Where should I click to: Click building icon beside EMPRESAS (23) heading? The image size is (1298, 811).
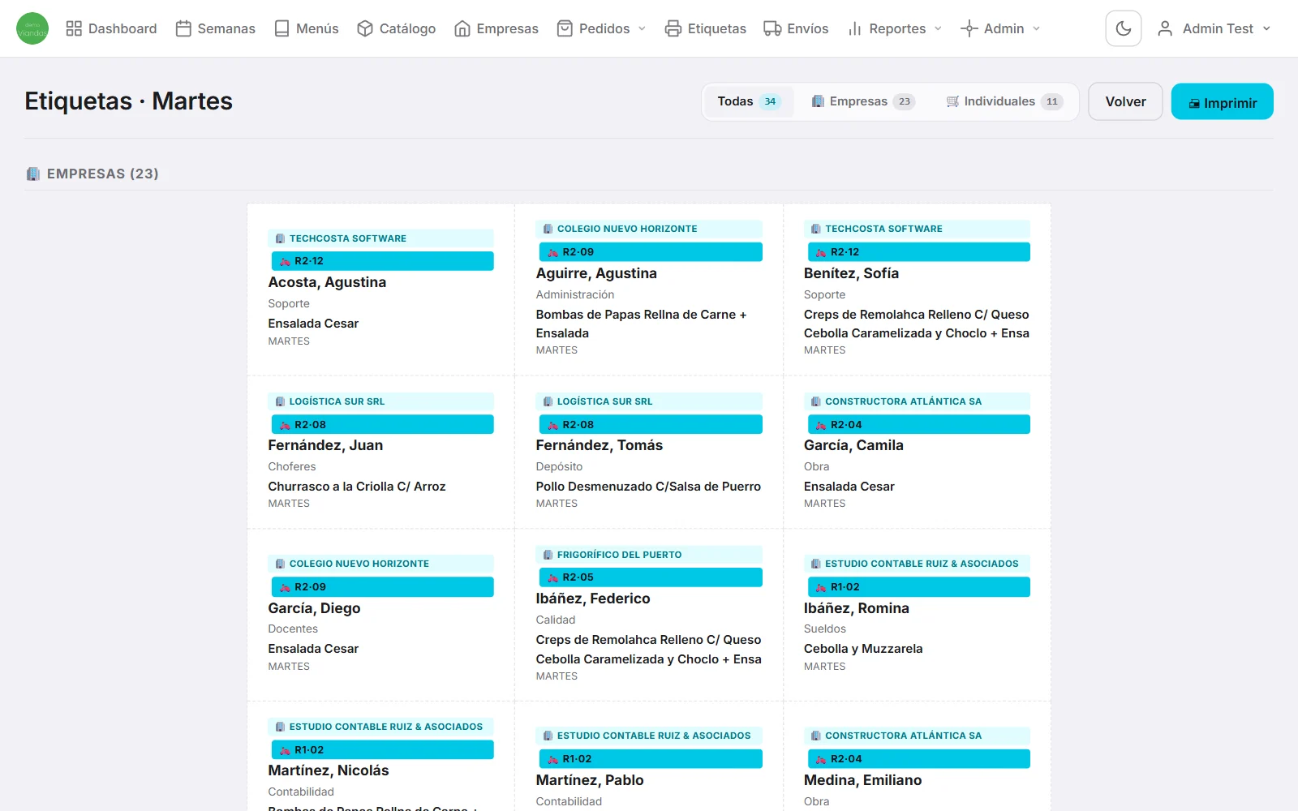point(33,174)
